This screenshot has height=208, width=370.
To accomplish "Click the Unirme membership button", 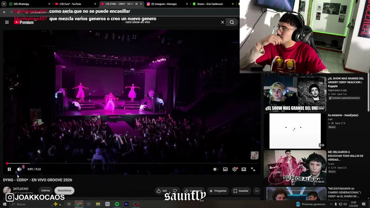I will 45,191.
